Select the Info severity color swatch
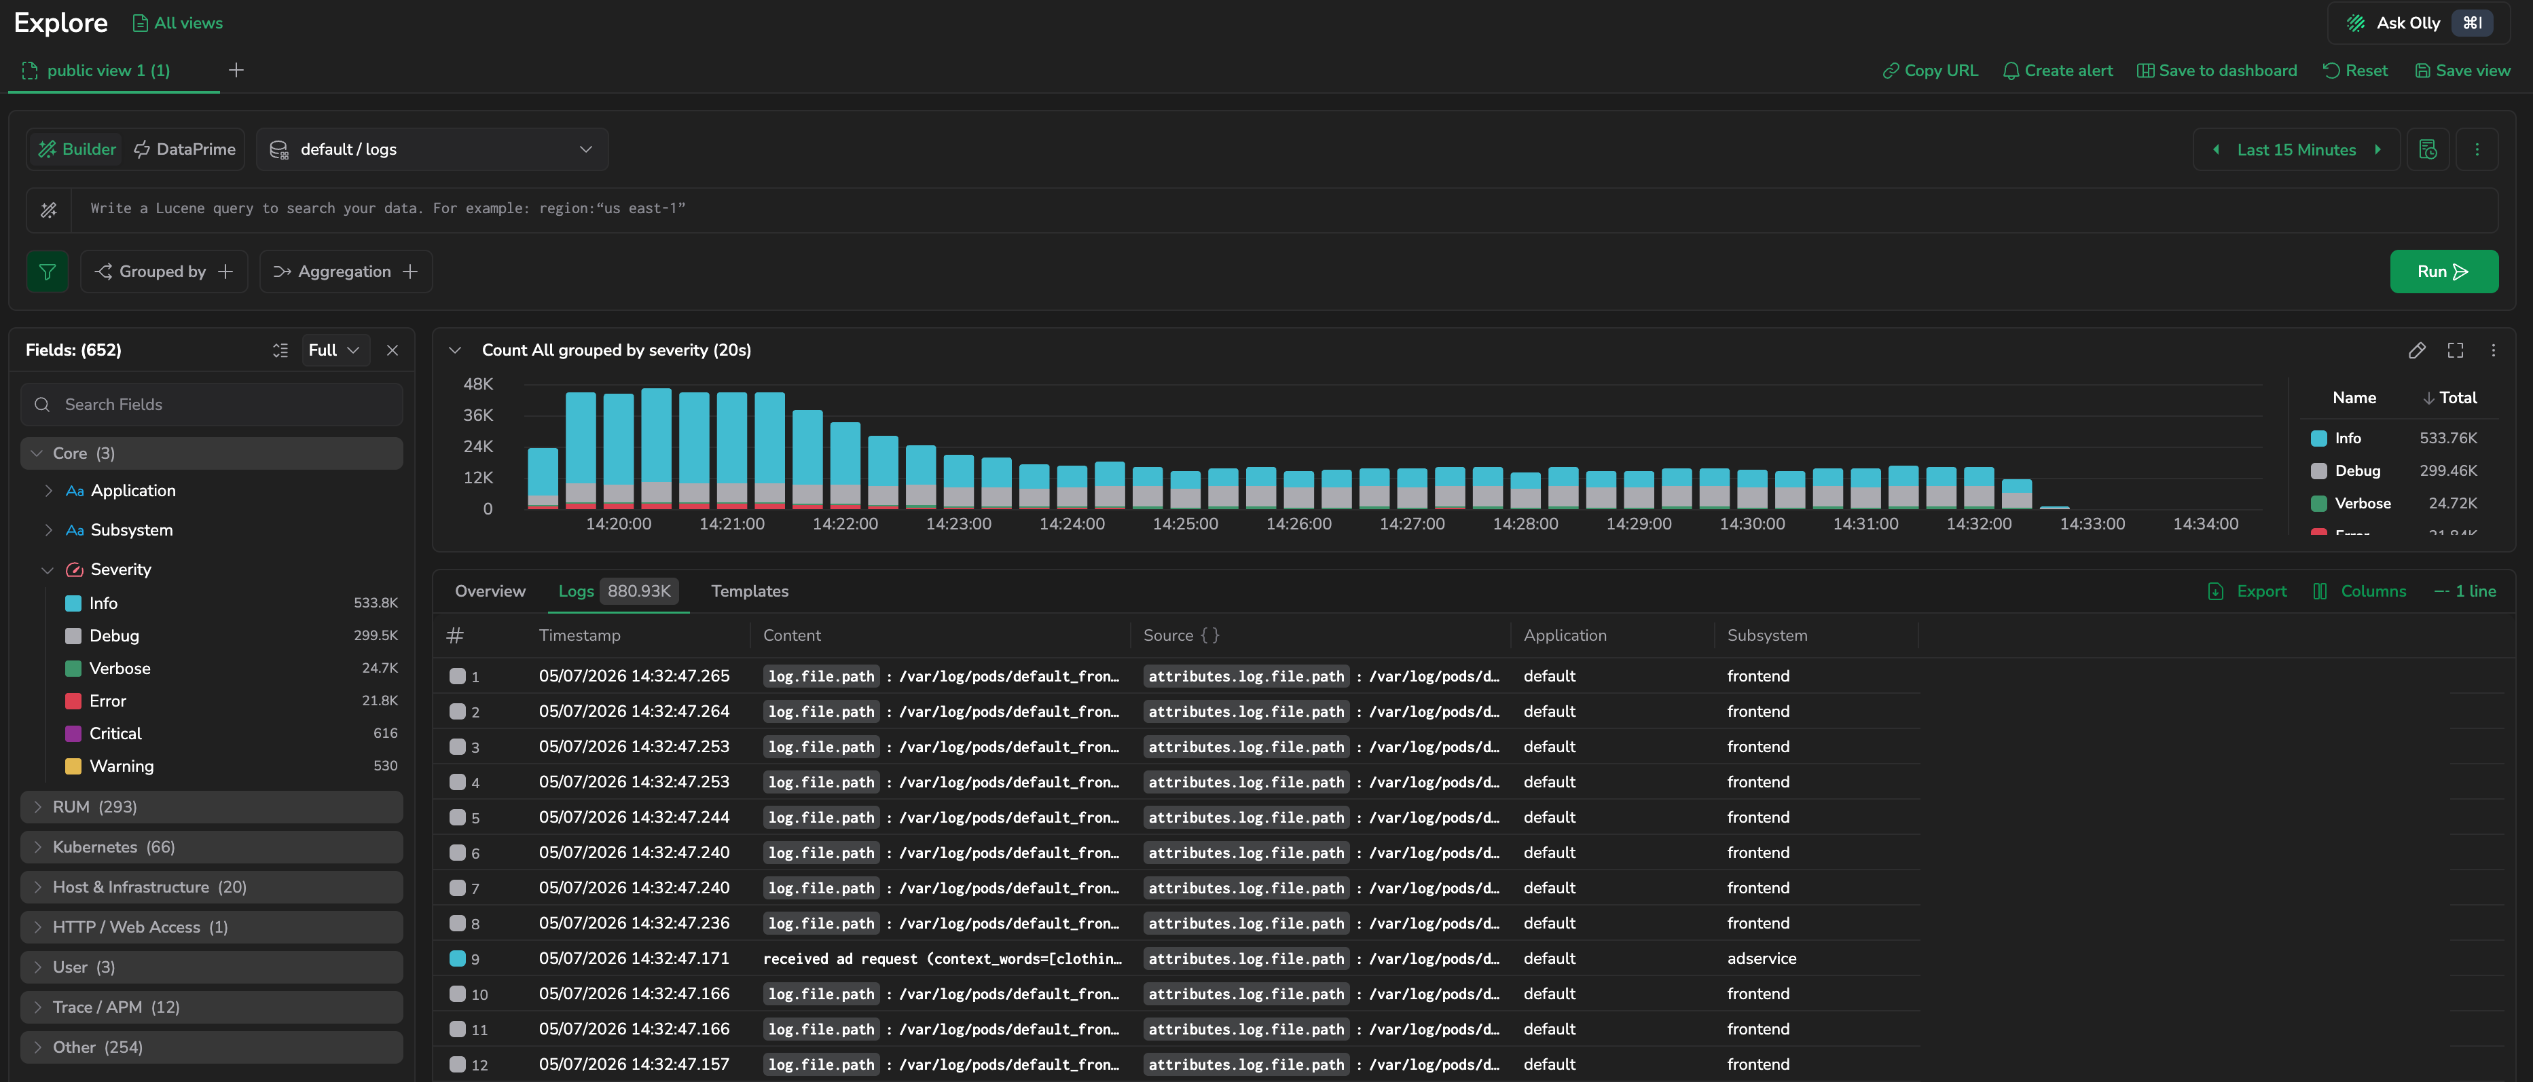Screen dimensions: 2533x1082 coord(73,603)
